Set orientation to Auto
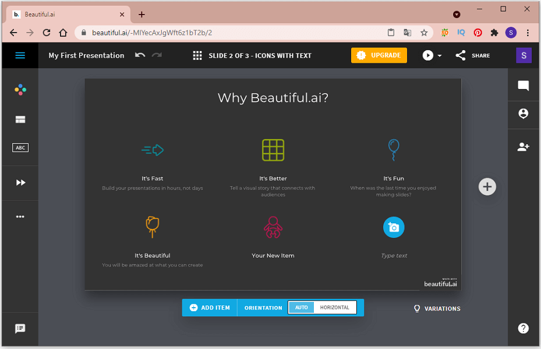The width and height of the screenshot is (541, 349). click(301, 307)
